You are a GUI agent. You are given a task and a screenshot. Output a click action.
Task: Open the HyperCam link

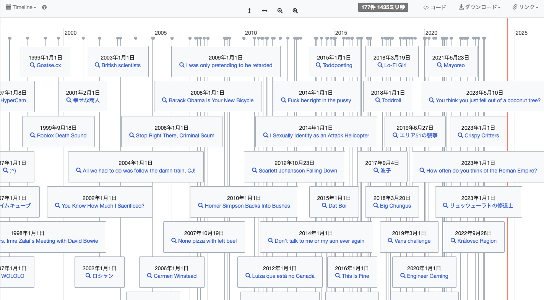point(13,100)
